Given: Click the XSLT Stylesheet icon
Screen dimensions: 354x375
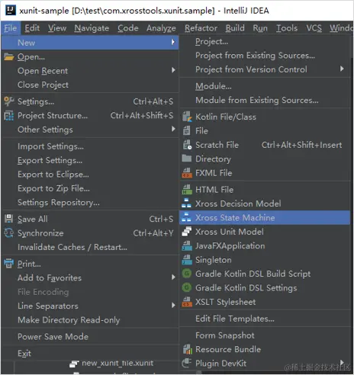Looking at the screenshot, I should pos(187,302).
